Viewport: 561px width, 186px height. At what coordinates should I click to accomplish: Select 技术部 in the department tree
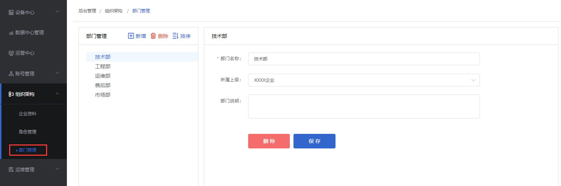coord(142,57)
